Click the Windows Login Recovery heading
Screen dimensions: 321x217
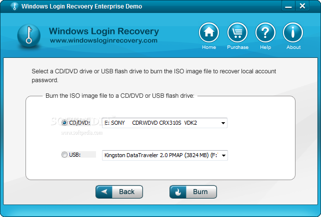click(104, 31)
